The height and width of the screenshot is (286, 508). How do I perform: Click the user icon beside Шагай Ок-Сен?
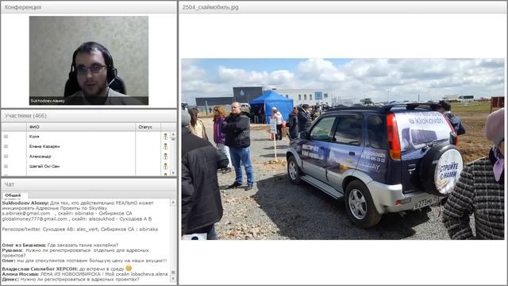point(165,166)
